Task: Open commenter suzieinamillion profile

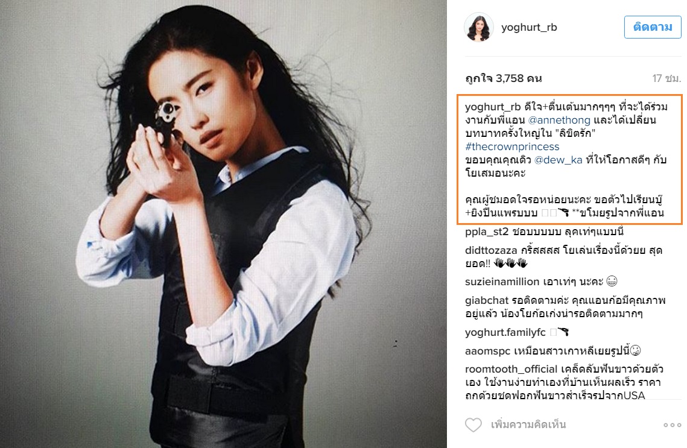Action: point(502,282)
